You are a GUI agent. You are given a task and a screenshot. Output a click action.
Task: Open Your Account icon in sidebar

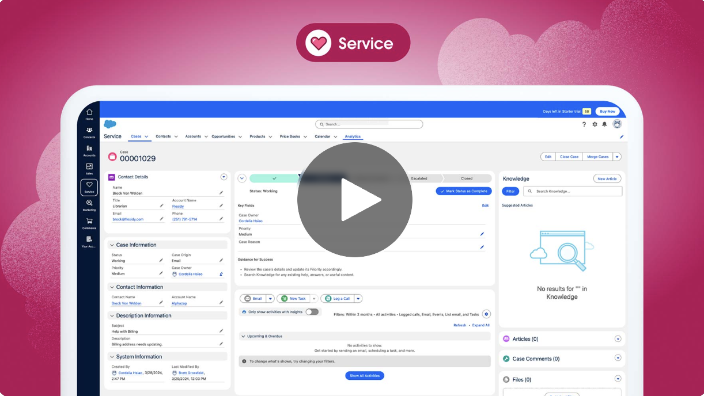[89, 242]
